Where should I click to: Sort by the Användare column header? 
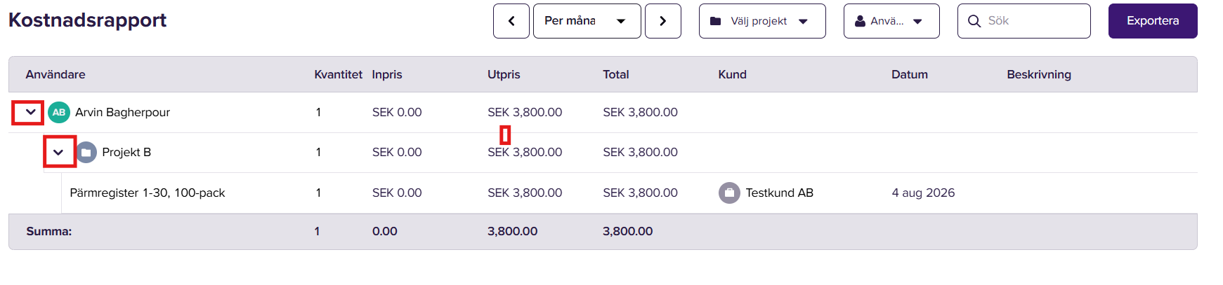tap(55, 74)
